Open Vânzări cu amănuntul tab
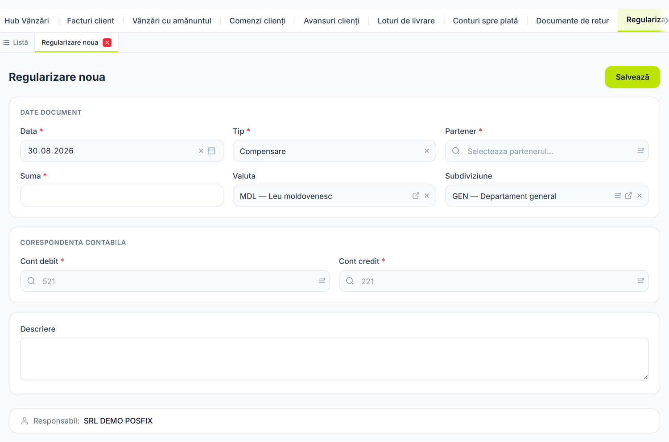Screen dimensions: 669x442 tap(172, 21)
